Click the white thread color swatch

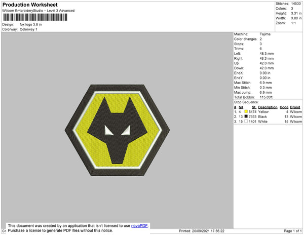[246, 121]
